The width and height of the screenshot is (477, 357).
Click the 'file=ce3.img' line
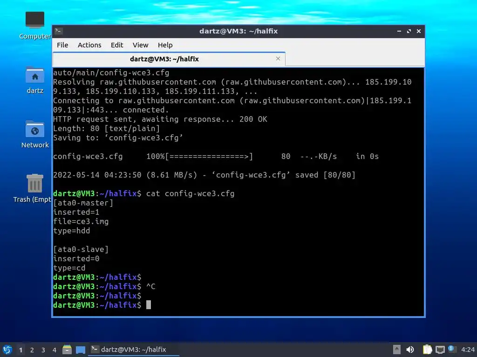point(81,221)
